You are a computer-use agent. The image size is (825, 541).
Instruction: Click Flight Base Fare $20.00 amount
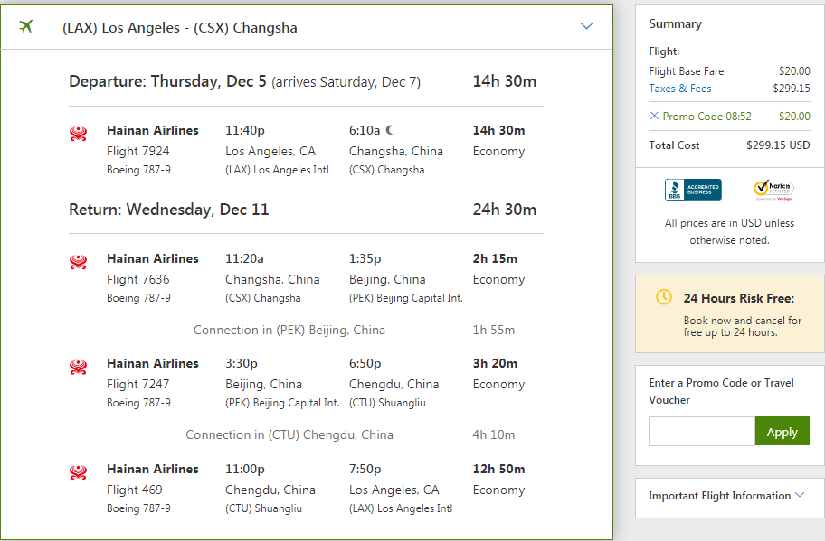pos(794,71)
